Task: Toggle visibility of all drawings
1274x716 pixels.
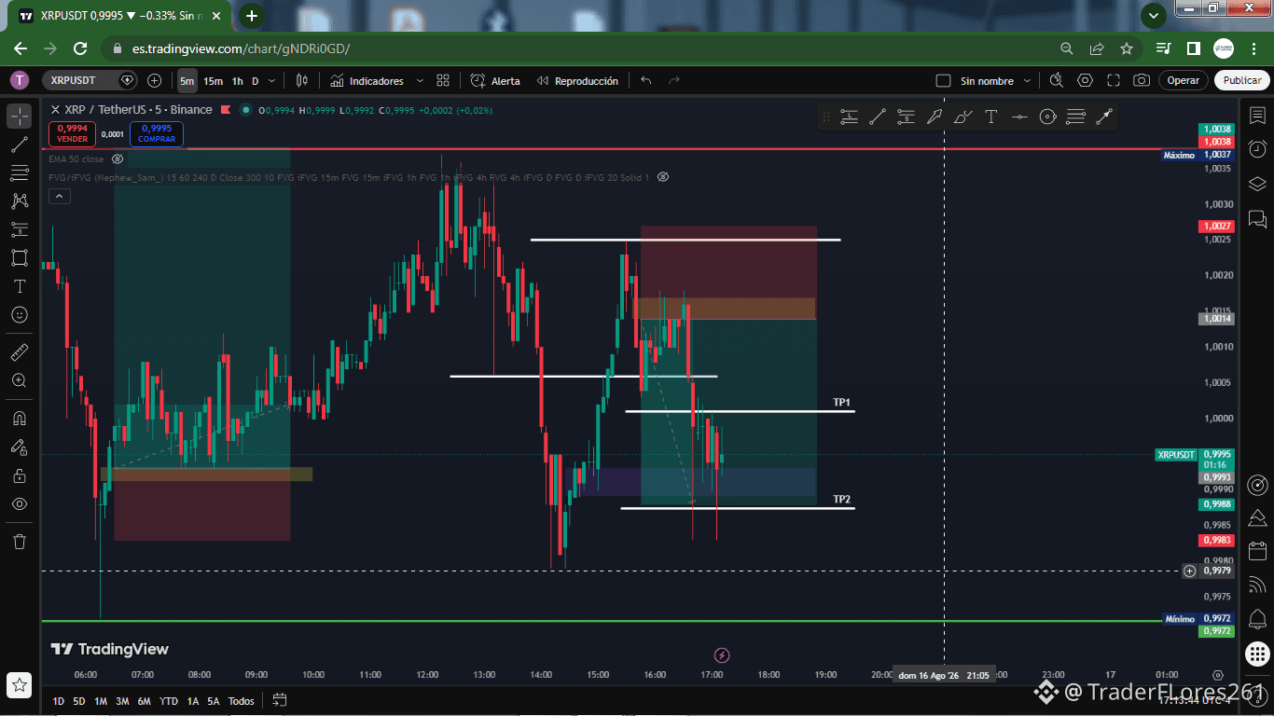Action: [20, 504]
